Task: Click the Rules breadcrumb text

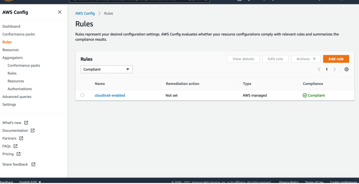Action: click(x=109, y=13)
